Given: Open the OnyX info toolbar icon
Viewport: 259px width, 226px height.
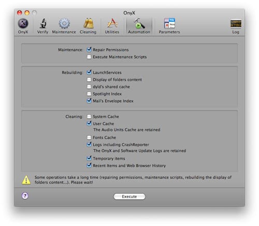Looking at the screenshot, I should 23,23.
